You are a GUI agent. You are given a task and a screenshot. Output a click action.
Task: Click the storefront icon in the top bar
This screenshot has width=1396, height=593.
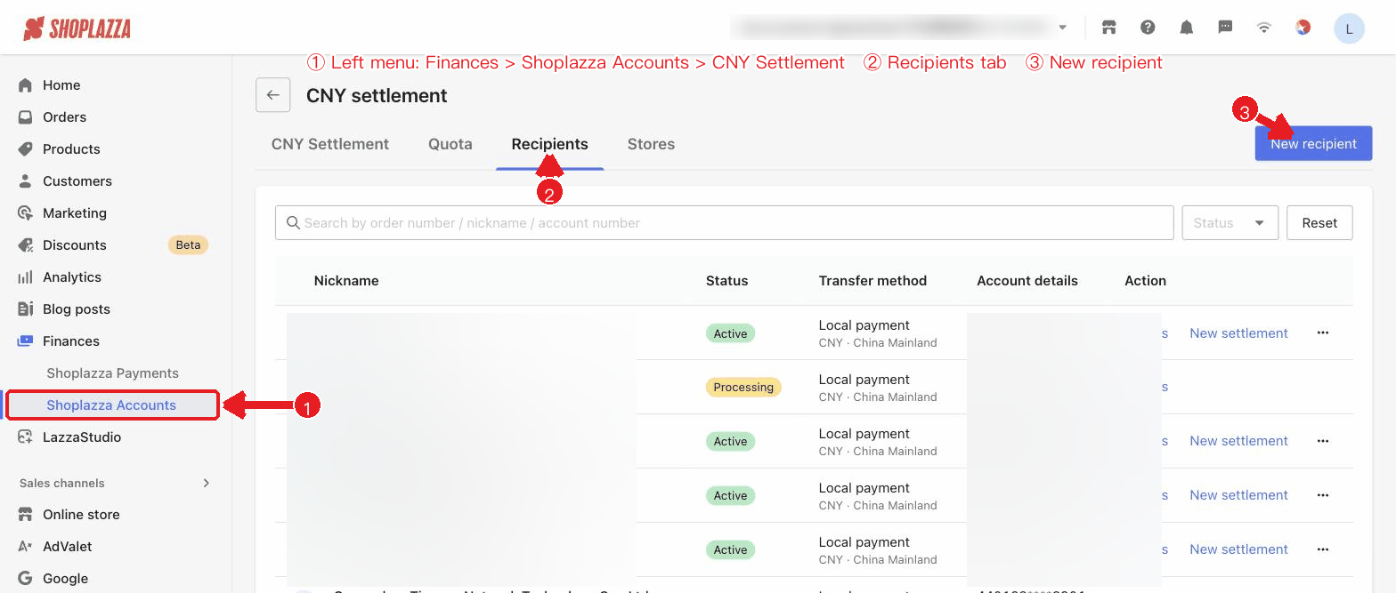click(x=1108, y=28)
